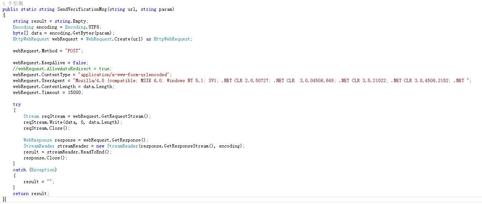Click the 'Encoding encoding = Encoding.UTF8;' line
Screen dimensions: 482x204
click(57, 27)
